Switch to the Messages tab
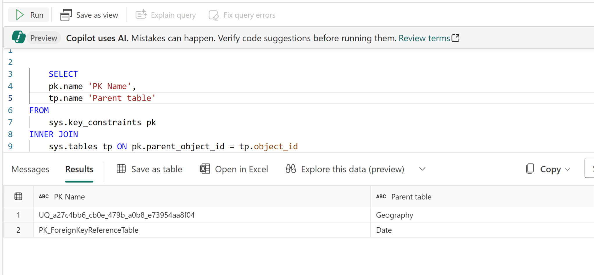This screenshot has width=594, height=275. coord(30,169)
